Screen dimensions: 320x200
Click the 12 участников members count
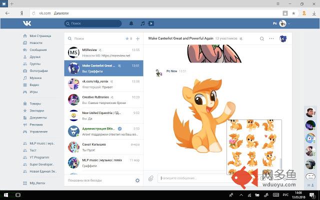point(226,38)
